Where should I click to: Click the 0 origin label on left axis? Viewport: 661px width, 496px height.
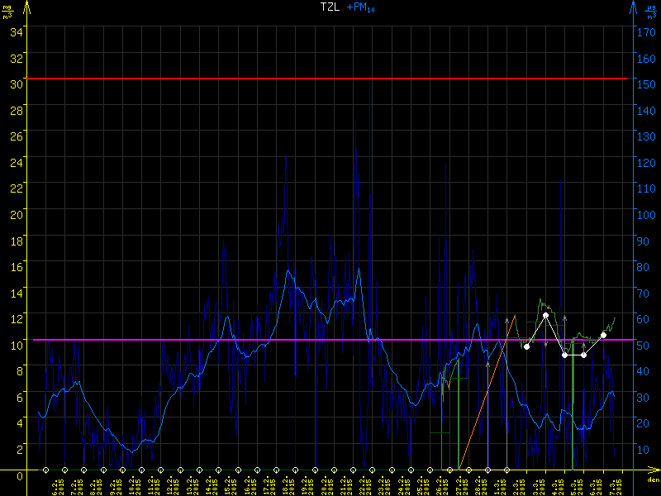click(20, 475)
